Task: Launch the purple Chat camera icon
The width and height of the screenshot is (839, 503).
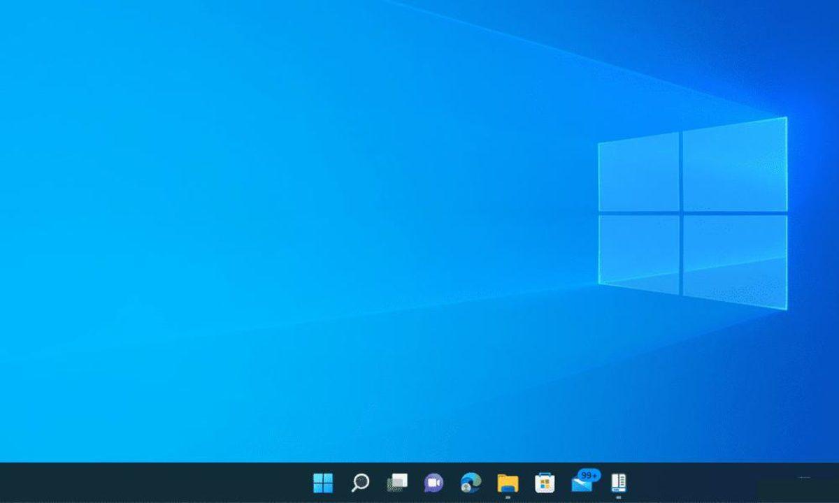Action: [433, 483]
